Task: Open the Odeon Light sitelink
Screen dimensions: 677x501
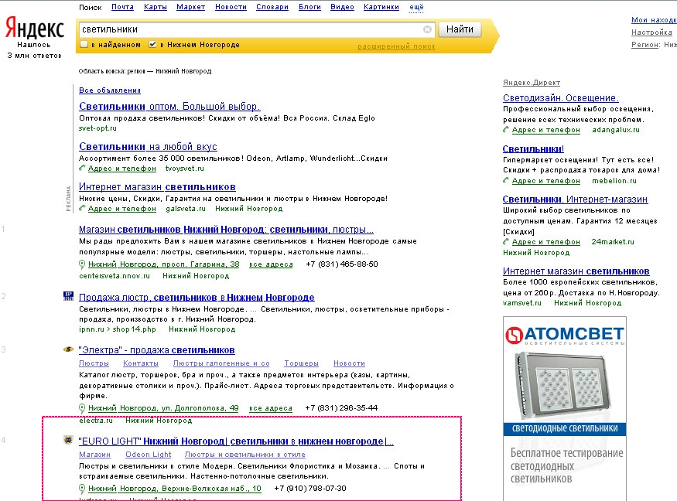Action: pos(148,455)
